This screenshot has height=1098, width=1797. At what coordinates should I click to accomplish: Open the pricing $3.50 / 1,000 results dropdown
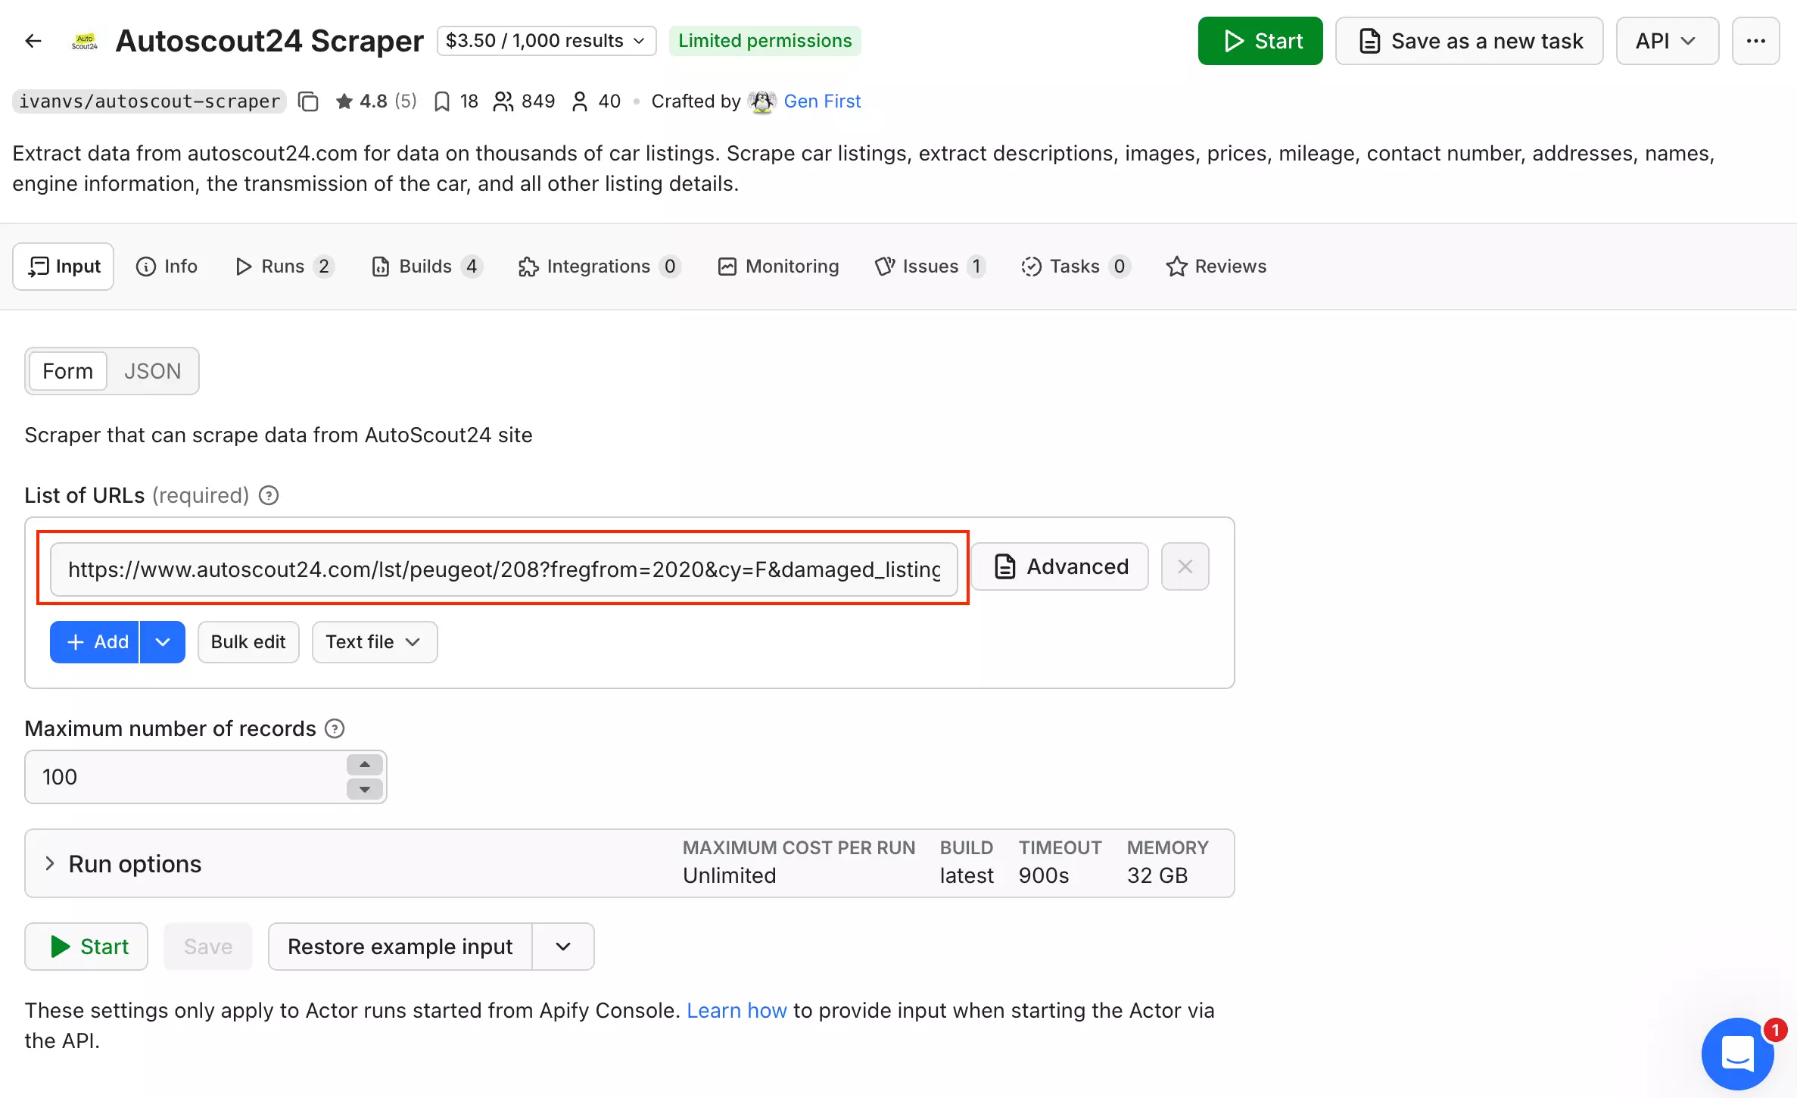pos(547,41)
